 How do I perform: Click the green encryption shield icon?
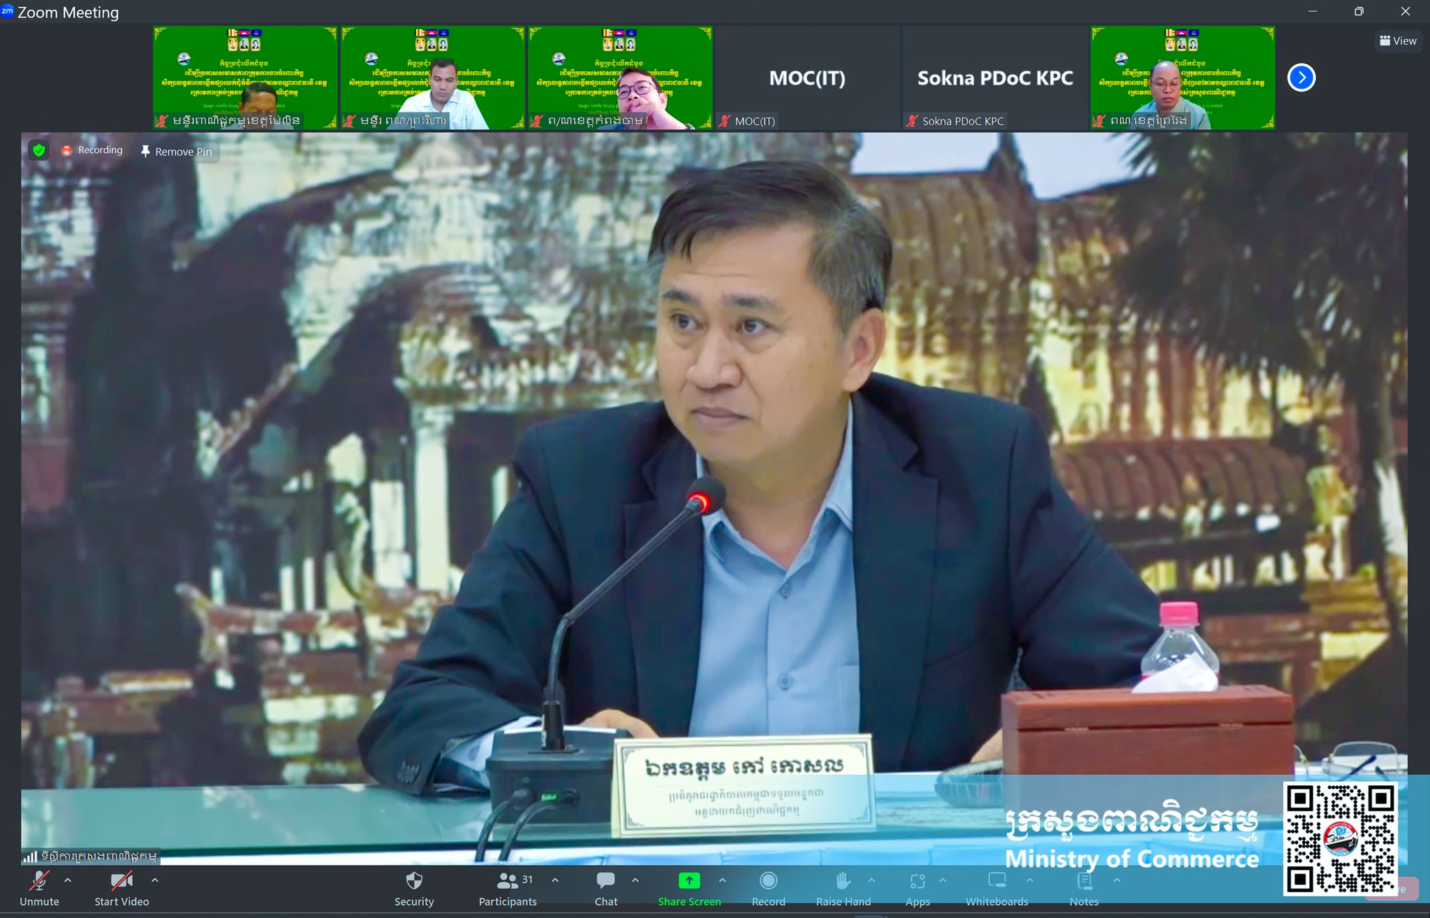[39, 150]
